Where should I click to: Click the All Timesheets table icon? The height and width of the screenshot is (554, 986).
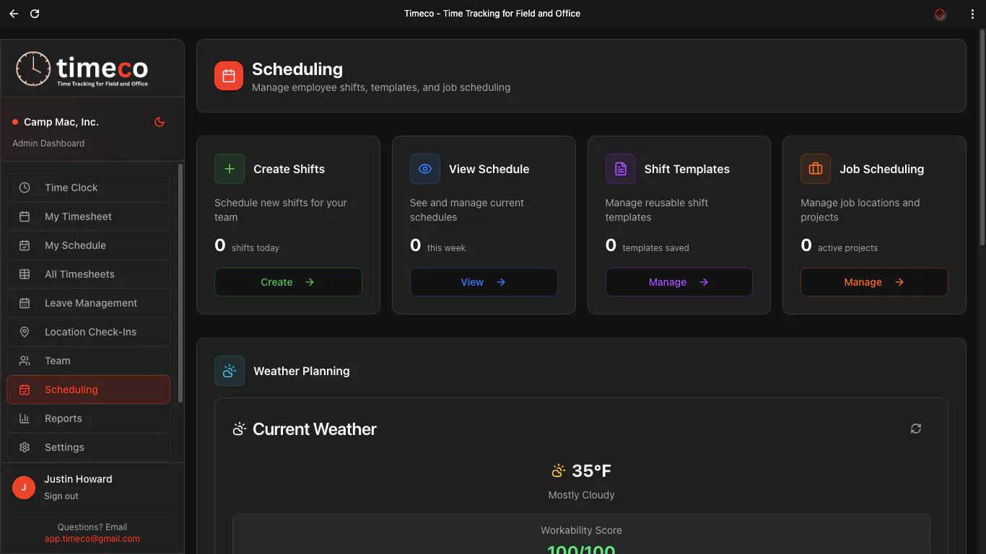[25, 274]
